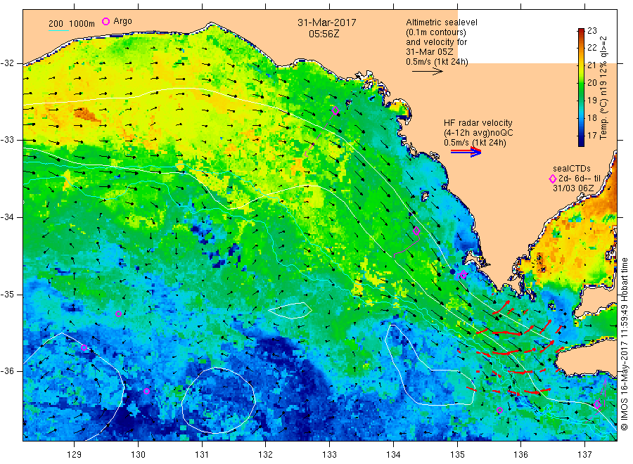Click the colorbar tick label 21
Image resolution: width=633 pixels, height=464 pixels.
click(x=592, y=65)
